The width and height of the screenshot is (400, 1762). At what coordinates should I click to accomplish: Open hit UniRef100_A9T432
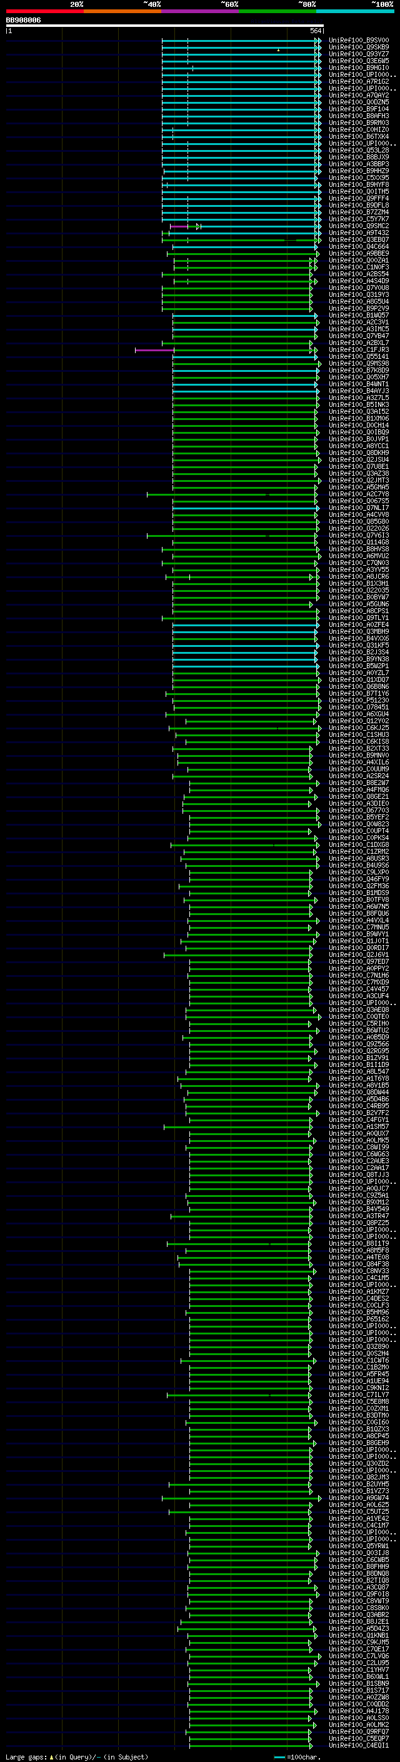(x=358, y=233)
